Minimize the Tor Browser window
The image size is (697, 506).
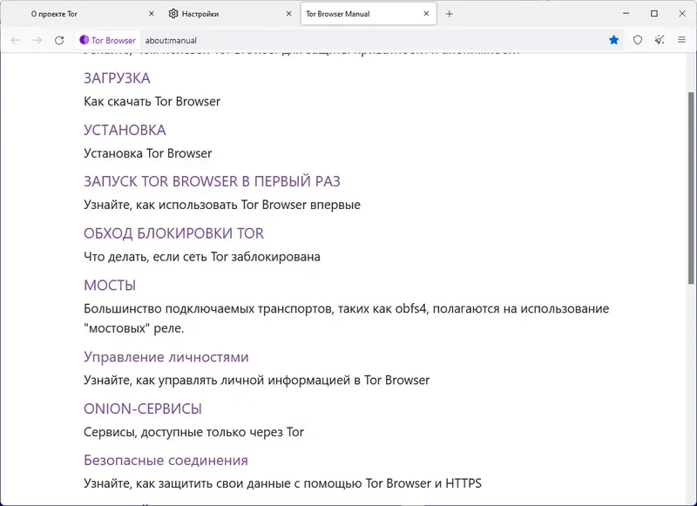pos(626,14)
